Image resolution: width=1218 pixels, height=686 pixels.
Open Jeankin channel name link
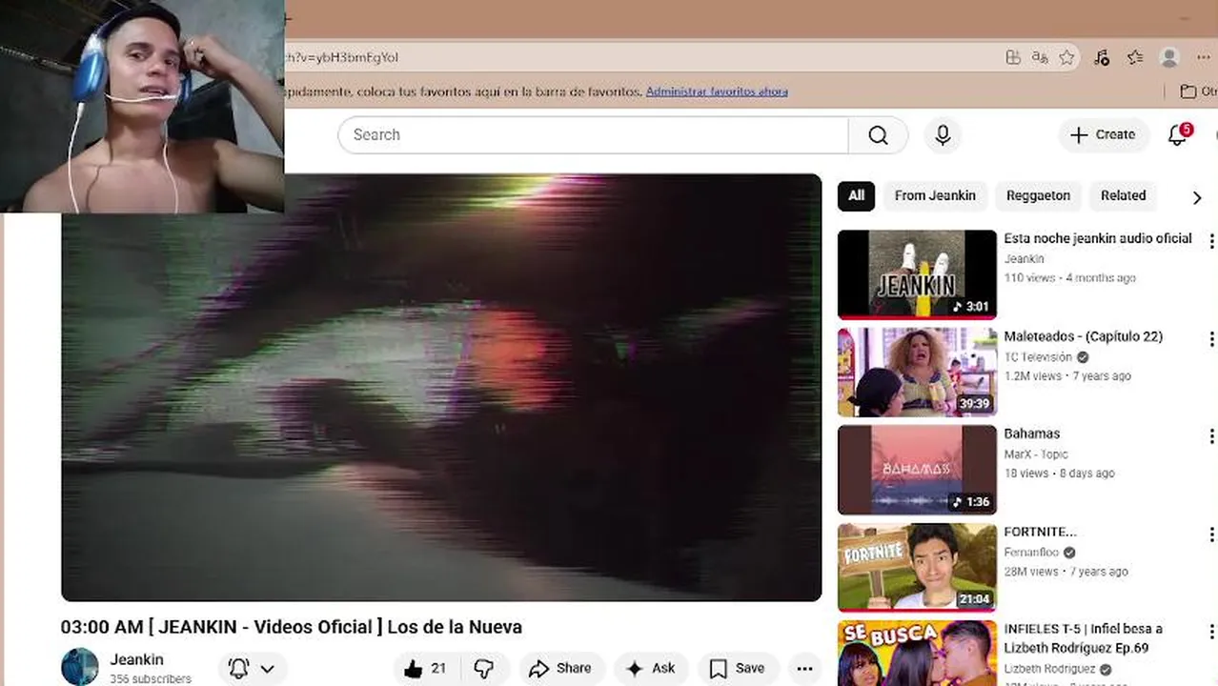click(136, 659)
